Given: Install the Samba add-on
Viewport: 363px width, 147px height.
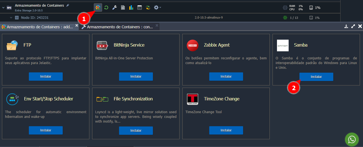Looking at the screenshot, I should coord(316,77).
